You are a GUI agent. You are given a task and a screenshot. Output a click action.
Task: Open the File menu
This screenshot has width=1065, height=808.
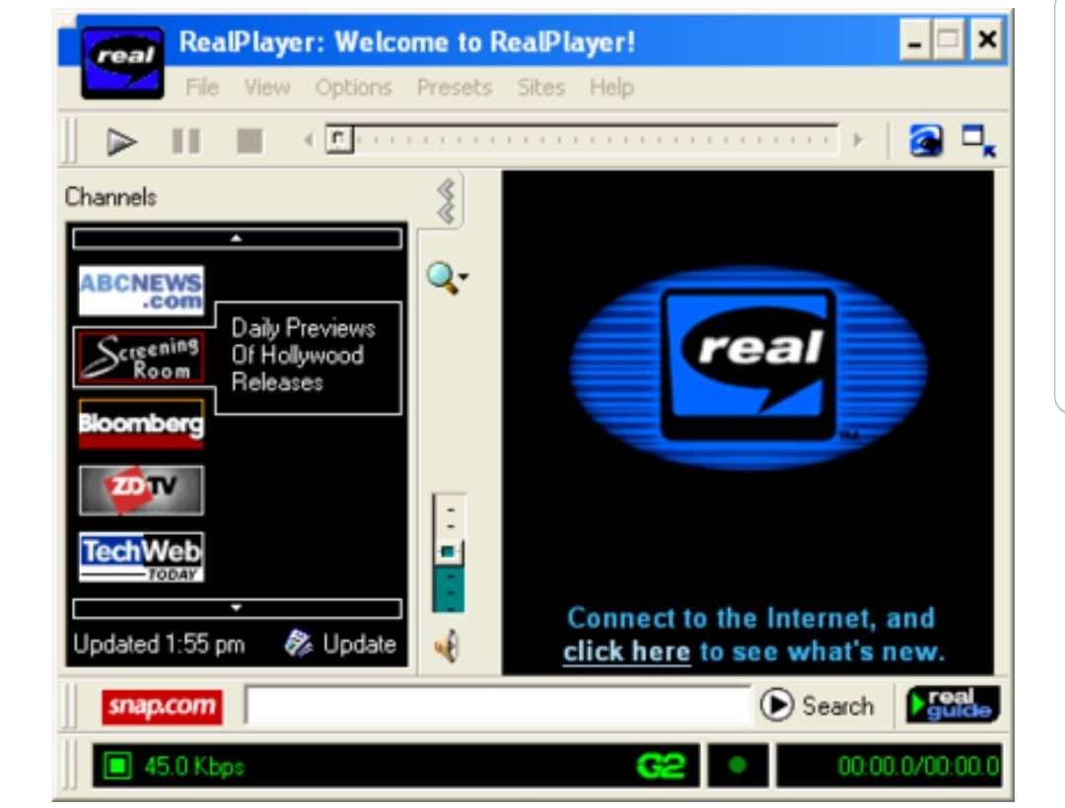(202, 88)
